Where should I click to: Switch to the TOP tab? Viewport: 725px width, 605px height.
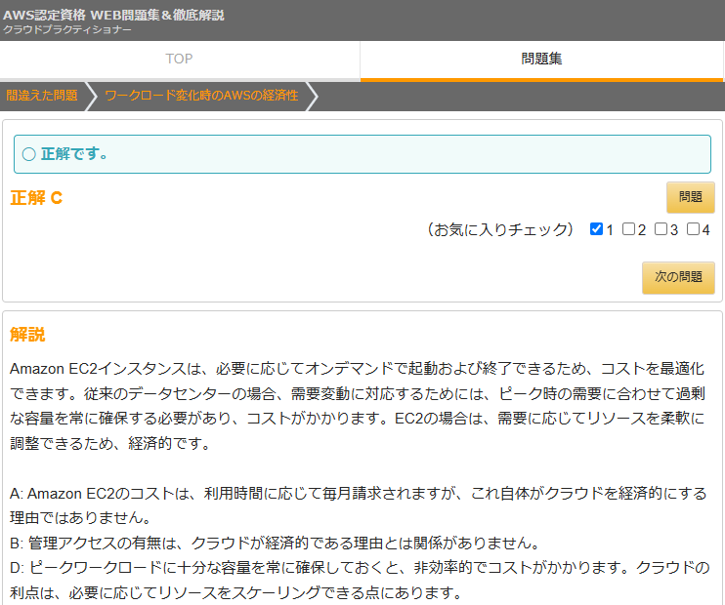coord(180,60)
